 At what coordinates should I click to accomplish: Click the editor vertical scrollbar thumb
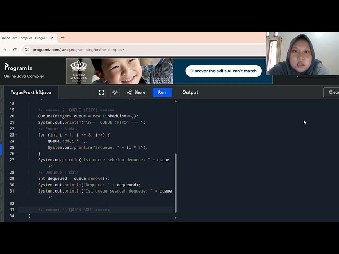click(x=176, y=183)
